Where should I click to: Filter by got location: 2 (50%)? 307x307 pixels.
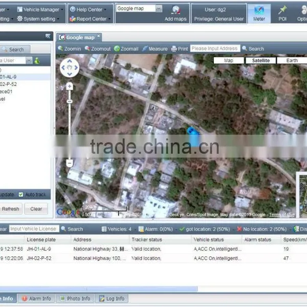pos(205,229)
